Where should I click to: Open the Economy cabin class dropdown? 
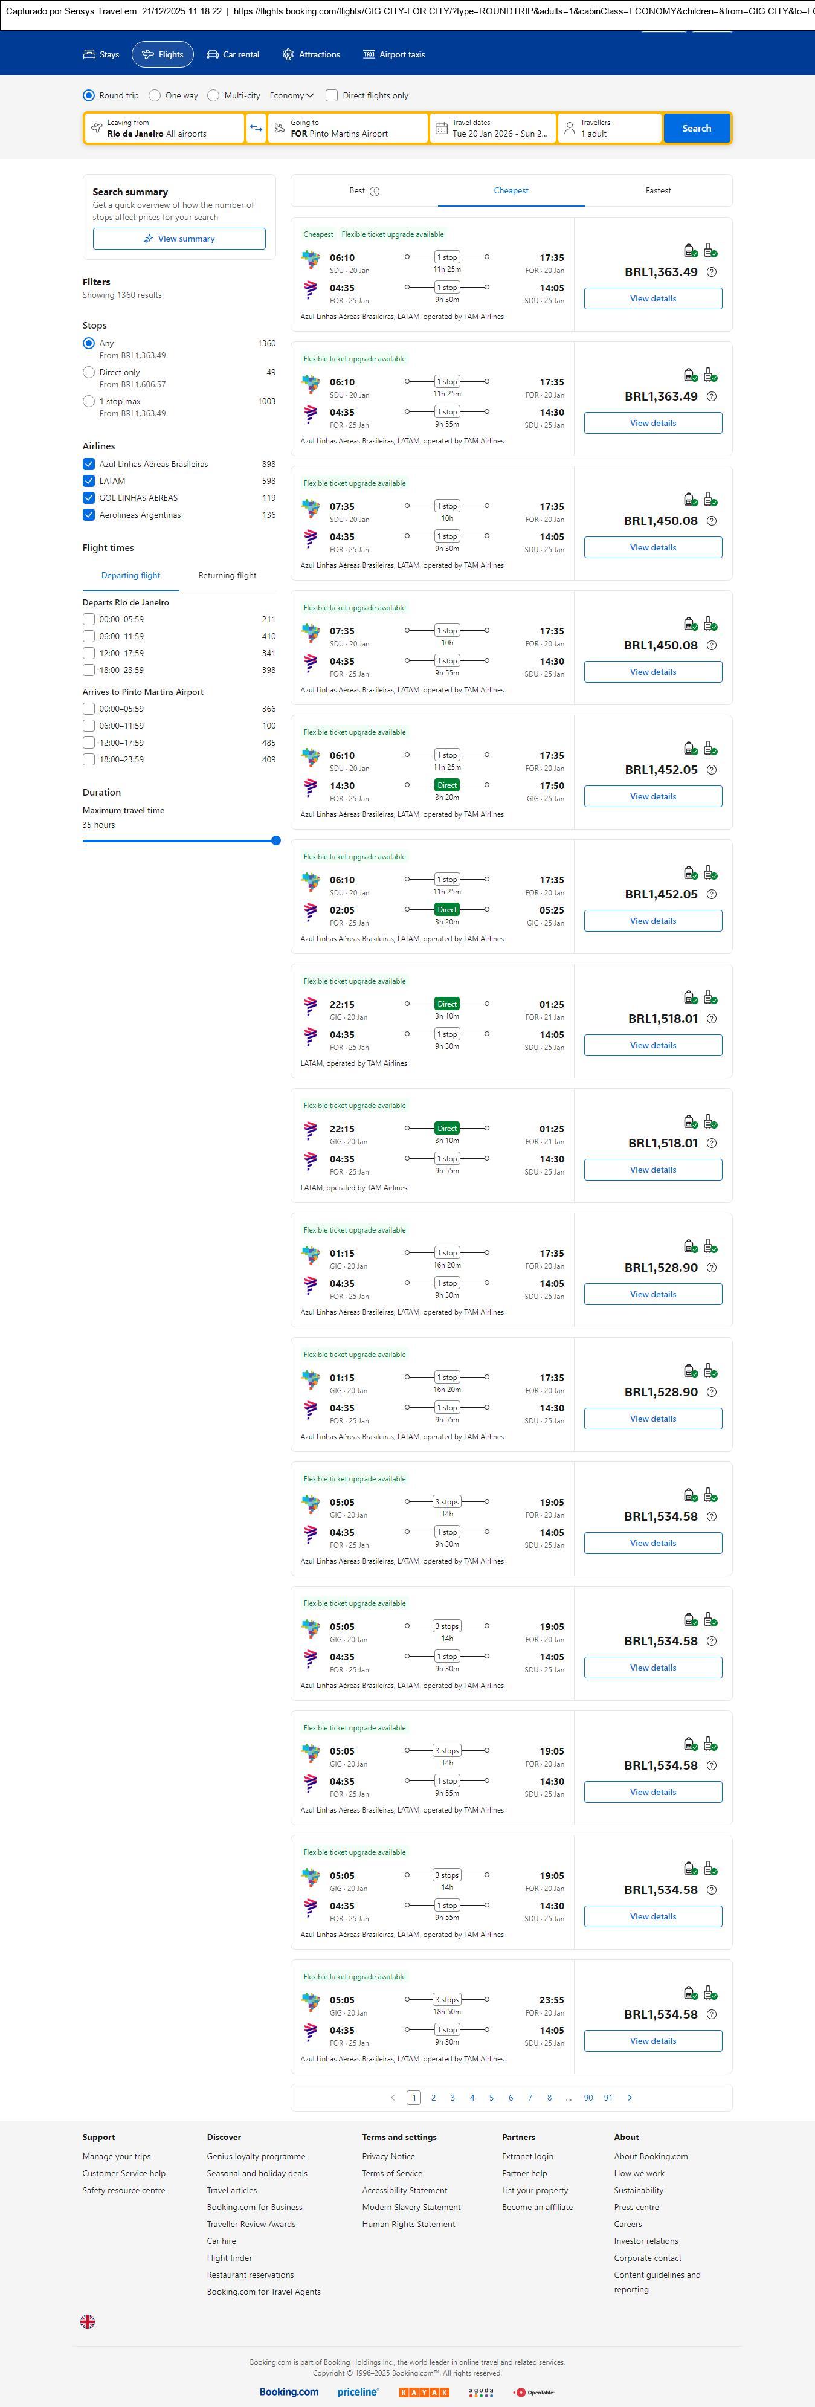[291, 95]
